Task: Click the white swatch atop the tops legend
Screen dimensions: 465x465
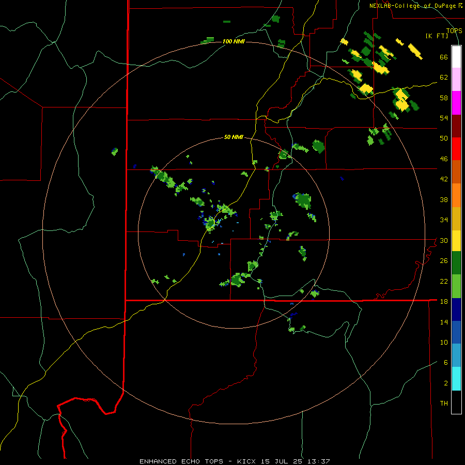Action: 456,57
